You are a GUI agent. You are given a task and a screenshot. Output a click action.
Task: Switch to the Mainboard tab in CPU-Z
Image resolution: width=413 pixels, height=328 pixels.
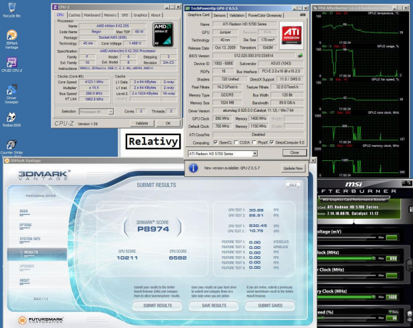point(92,15)
